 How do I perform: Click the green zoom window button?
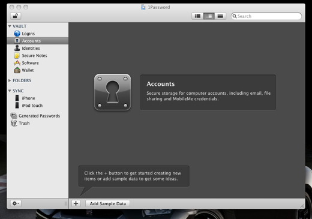pos(26,7)
